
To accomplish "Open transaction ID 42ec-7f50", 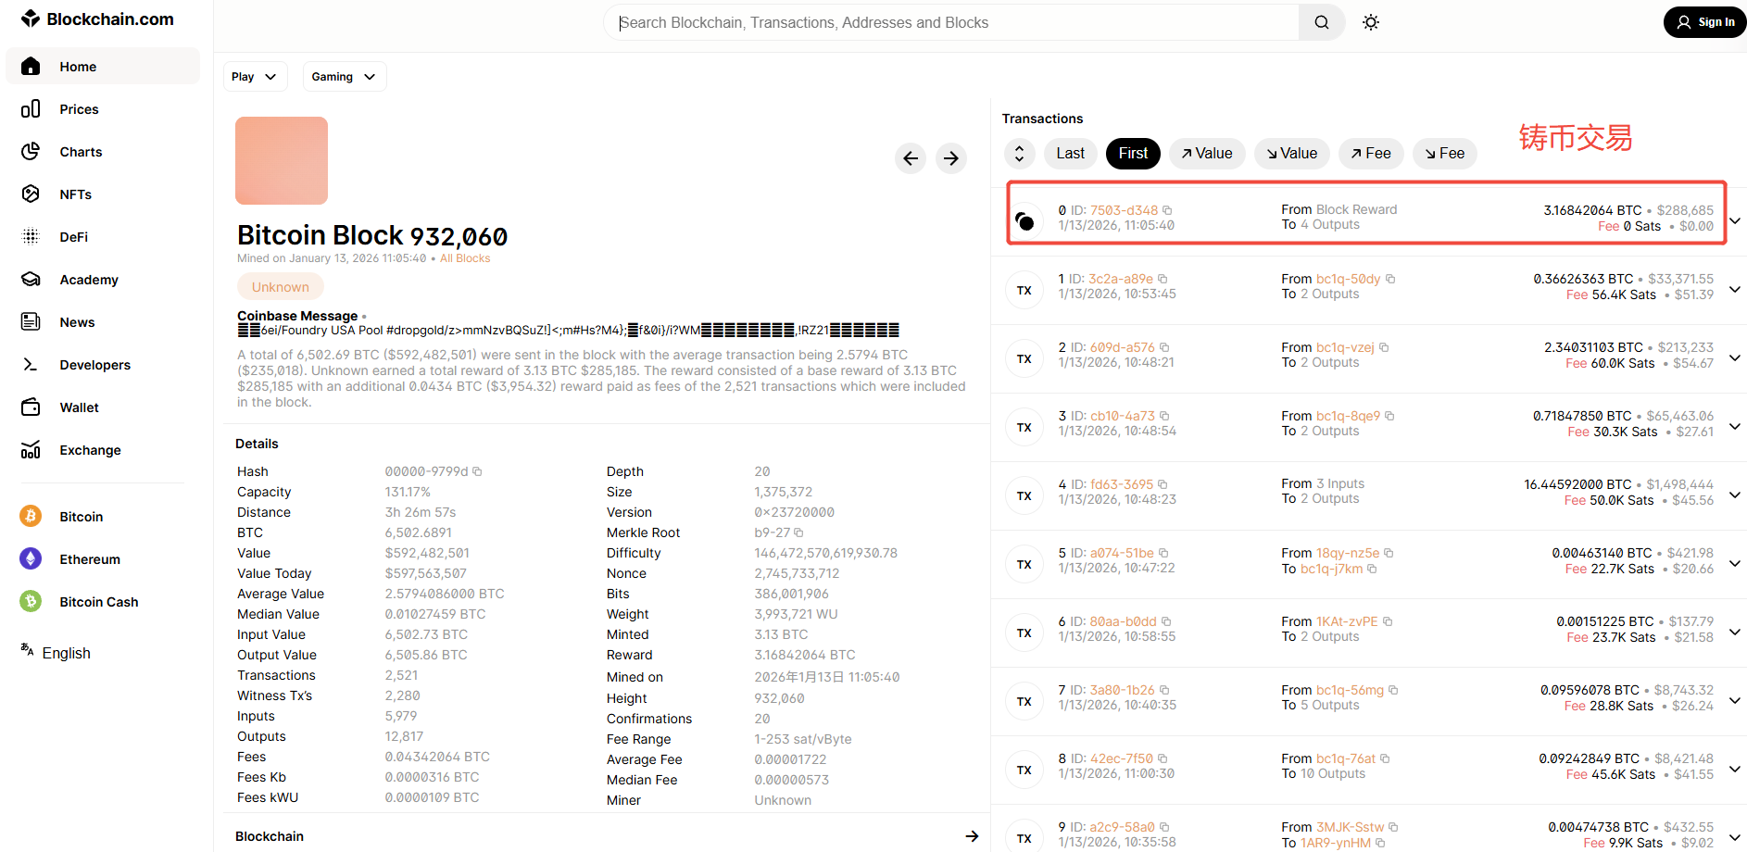I will [x=1121, y=758].
